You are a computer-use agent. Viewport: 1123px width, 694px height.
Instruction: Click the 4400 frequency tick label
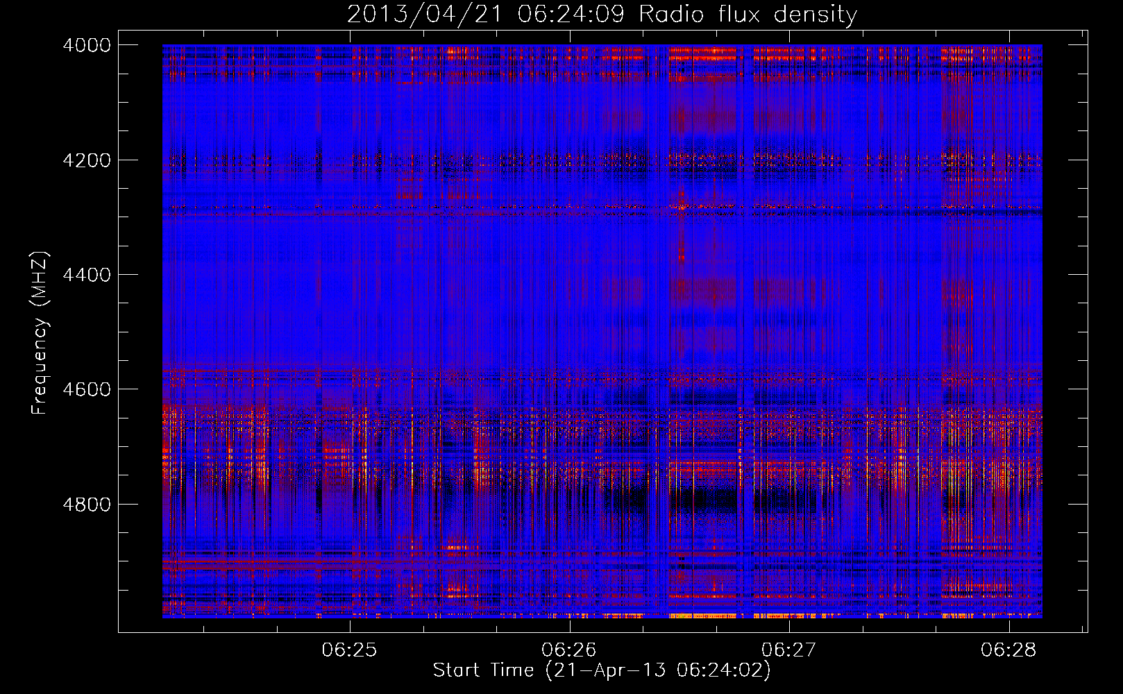(87, 275)
